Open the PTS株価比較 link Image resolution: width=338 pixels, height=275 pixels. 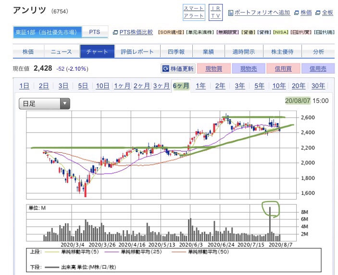tap(136, 32)
